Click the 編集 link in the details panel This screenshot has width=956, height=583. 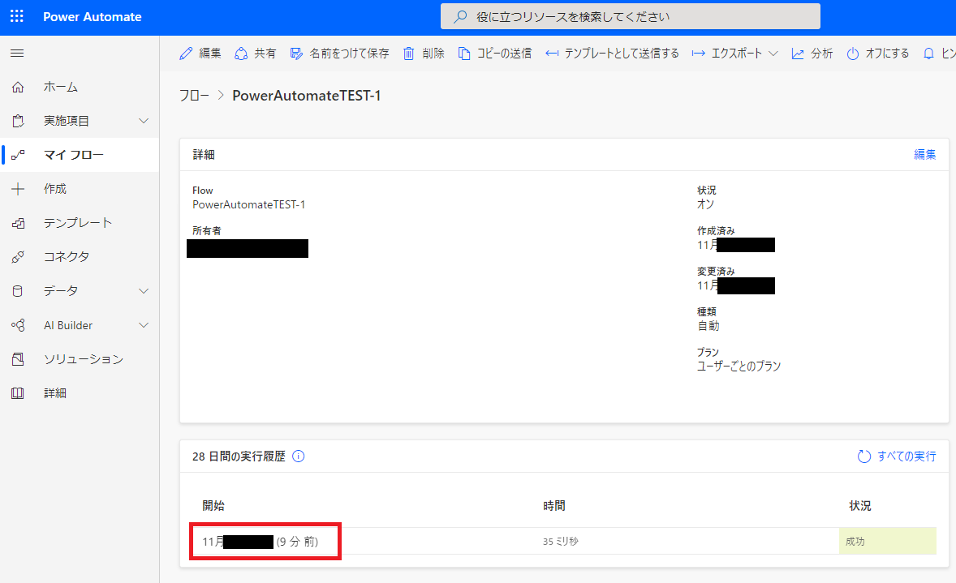pos(924,154)
